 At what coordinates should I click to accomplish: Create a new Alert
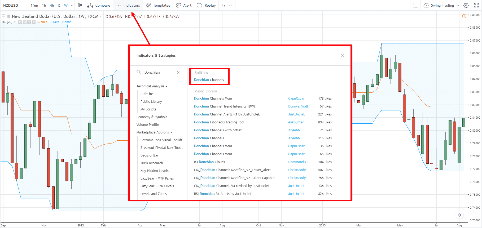(184, 5)
